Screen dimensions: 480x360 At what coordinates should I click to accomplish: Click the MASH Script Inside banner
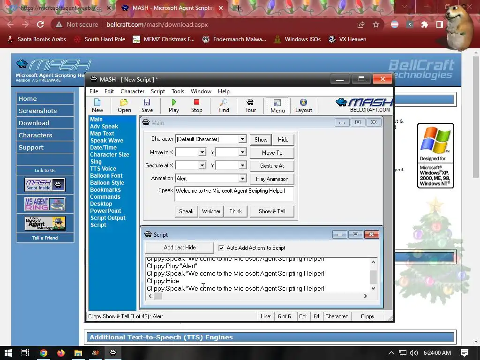coord(45,185)
